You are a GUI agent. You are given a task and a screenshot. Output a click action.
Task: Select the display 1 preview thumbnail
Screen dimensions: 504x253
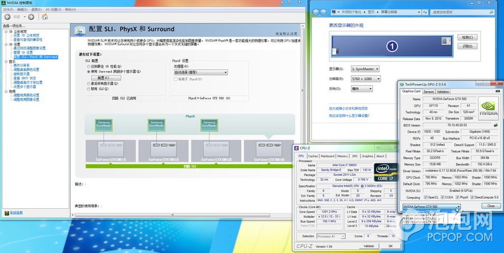pyautogui.click(x=392, y=47)
